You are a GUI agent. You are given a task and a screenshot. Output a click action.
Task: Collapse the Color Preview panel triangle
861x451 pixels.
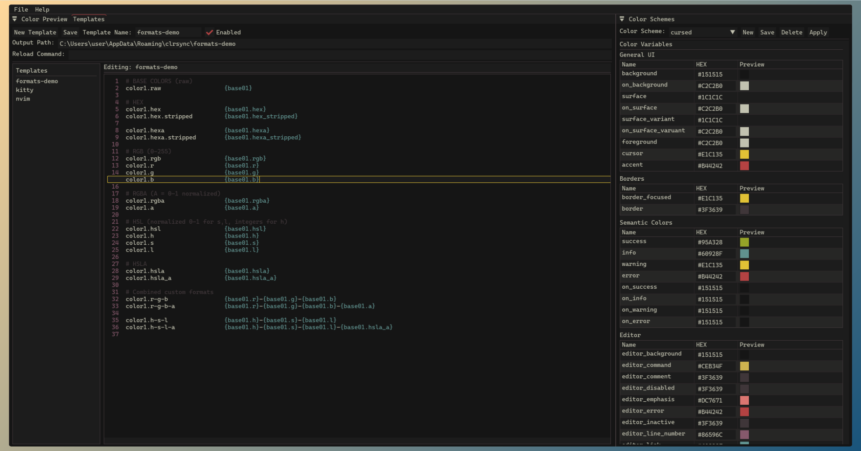tap(15, 19)
